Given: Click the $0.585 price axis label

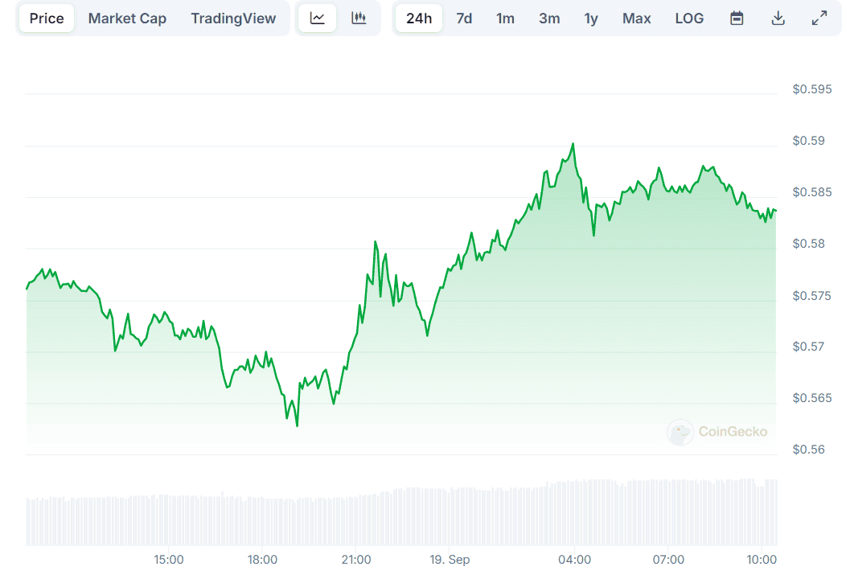Looking at the screenshot, I should (x=812, y=192).
